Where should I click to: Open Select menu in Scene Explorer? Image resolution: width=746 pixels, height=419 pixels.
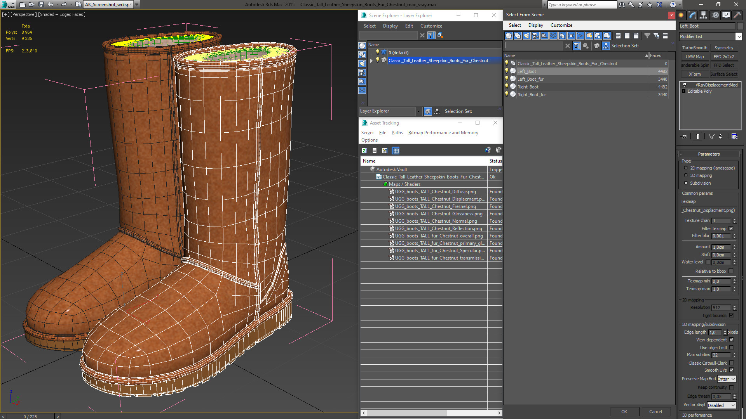370,26
